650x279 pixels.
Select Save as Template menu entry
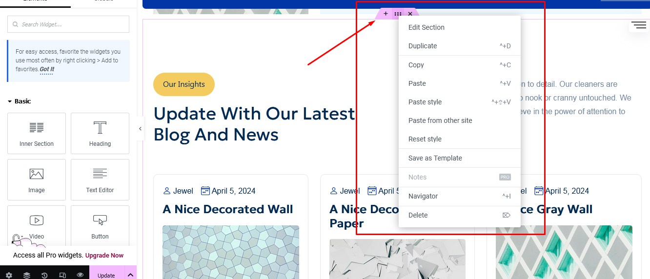[x=435, y=158]
